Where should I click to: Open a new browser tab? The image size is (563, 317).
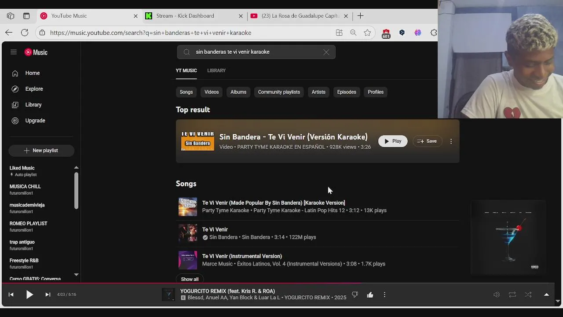(360, 16)
